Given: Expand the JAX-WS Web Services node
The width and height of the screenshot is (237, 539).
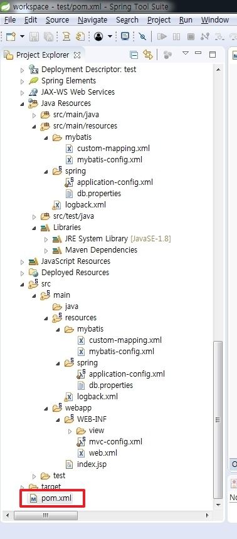Looking at the screenshot, I should 23,93.
